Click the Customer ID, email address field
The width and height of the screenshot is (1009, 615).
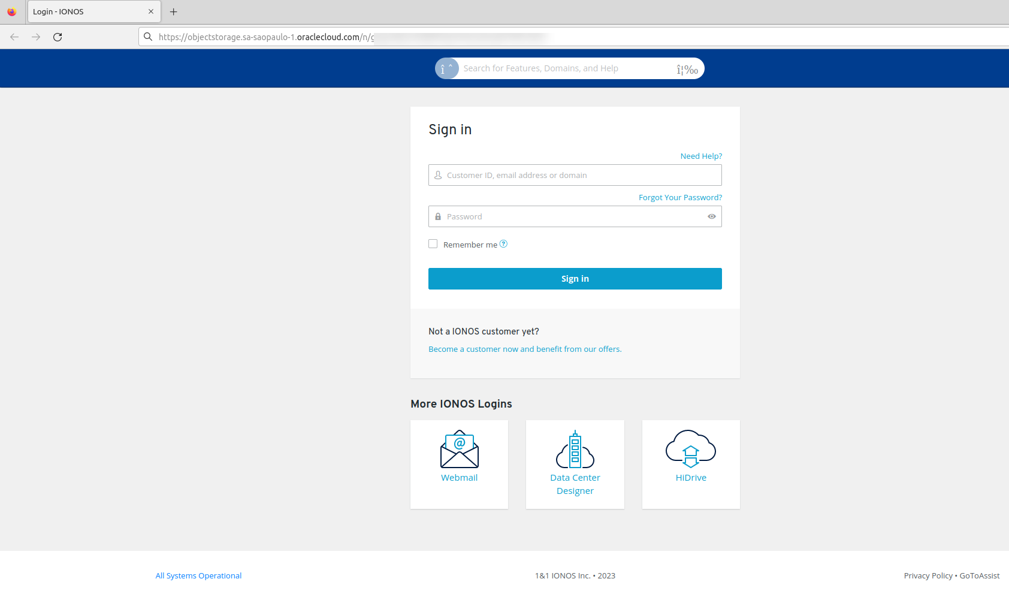pyautogui.click(x=575, y=175)
